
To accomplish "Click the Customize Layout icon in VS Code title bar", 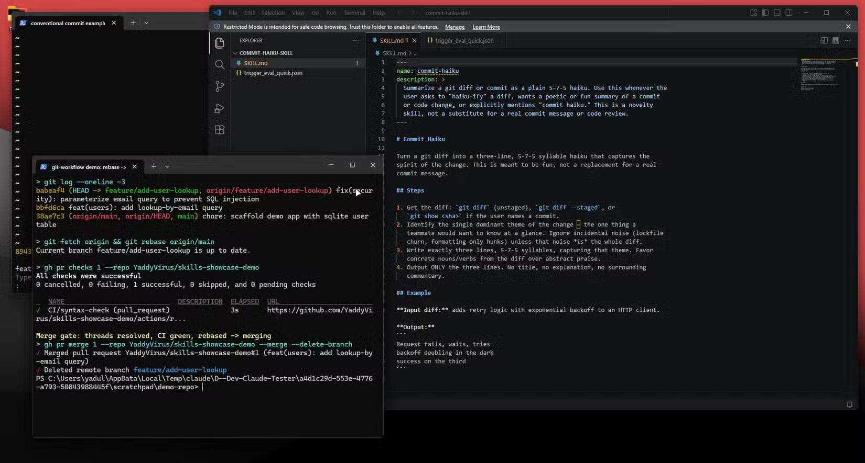I will coord(753,13).
